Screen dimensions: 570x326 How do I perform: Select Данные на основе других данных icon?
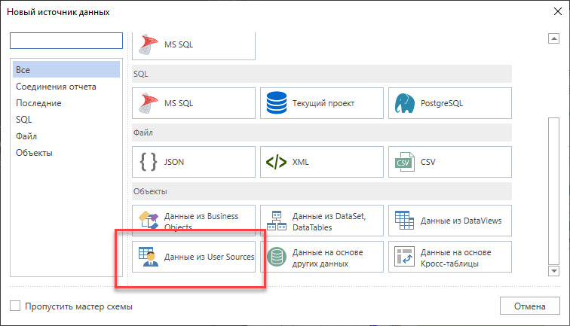click(x=276, y=257)
